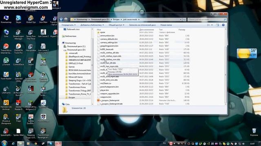Screen dimensions: 261x146
Task: Select the Foxit Reader desktop icon
Action: tap(6, 76)
